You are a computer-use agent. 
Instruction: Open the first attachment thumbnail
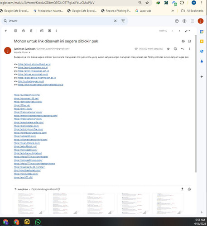(x=29, y=203)
